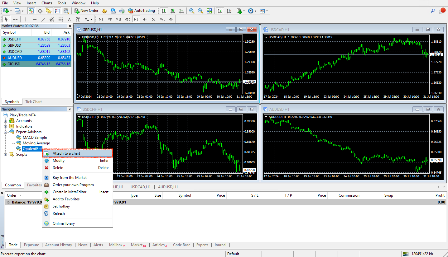
Task: Select the candlestick chart type icon
Action: [172, 11]
